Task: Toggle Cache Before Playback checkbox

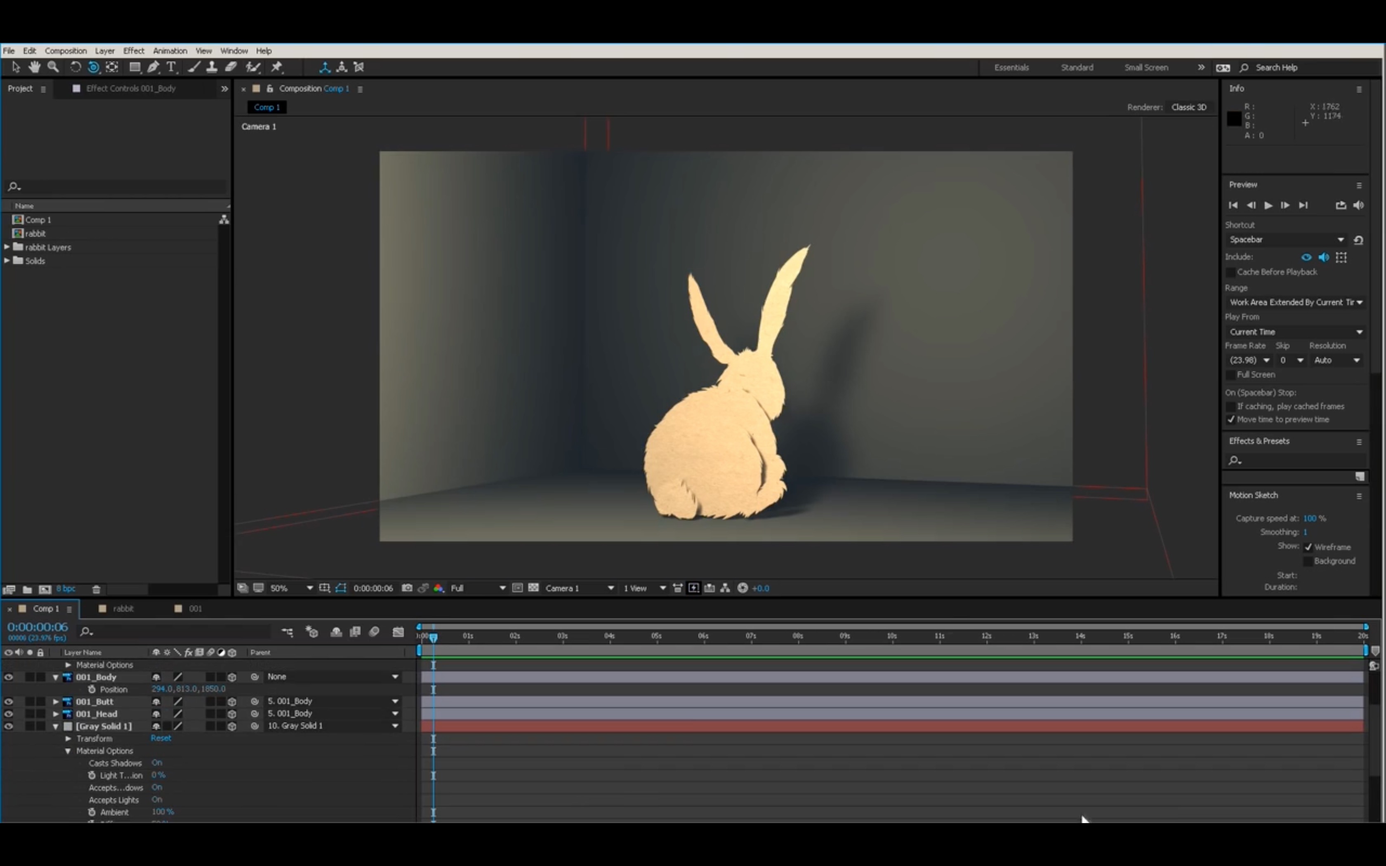Action: (x=1230, y=272)
